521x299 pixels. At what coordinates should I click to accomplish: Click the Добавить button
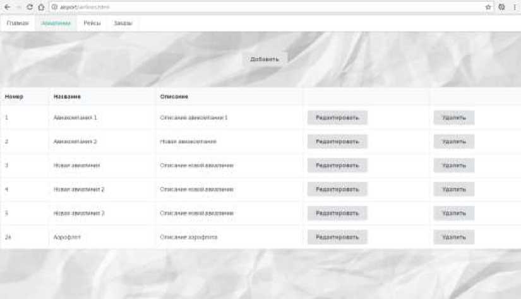pyautogui.click(x=264, y=59)
